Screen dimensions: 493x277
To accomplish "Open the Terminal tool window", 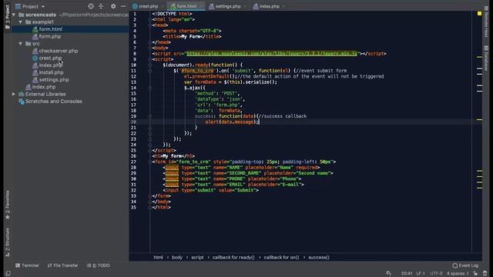I will point(27,265).
